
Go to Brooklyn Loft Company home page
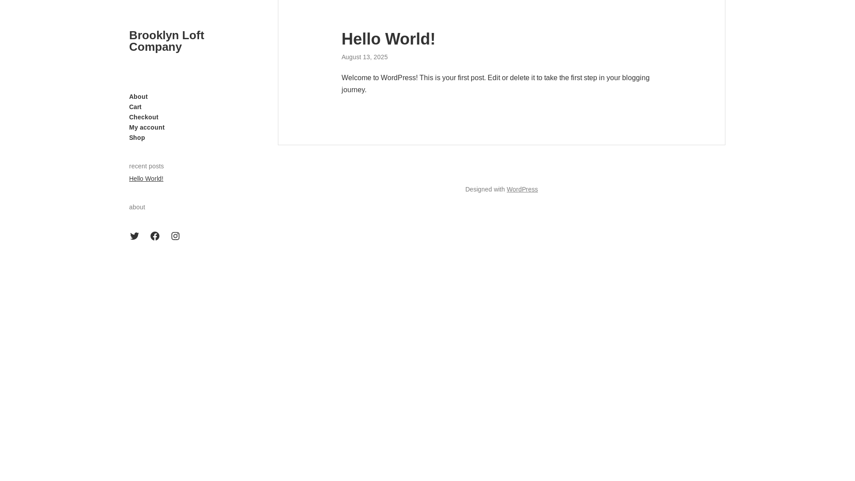click(167, 41)
